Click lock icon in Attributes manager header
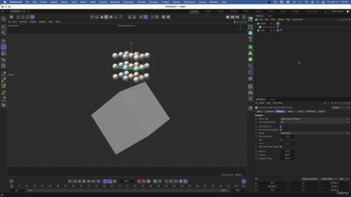Screen dimensions: 351x197 [342, 103]
